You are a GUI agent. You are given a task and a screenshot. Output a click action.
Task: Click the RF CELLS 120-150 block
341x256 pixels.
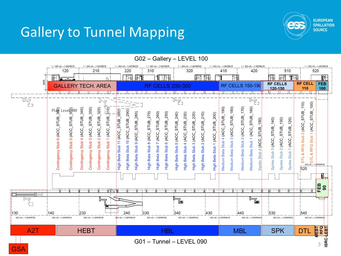(x=277, y=86)
